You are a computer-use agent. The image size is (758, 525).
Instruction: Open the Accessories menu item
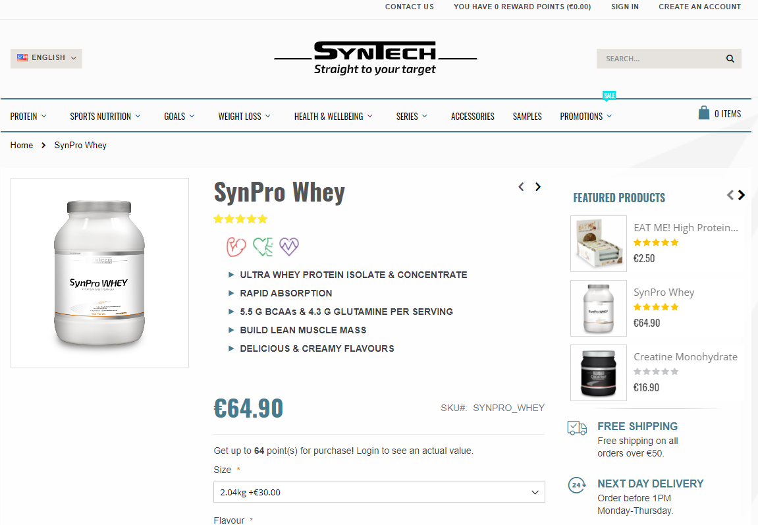[473, 117]
